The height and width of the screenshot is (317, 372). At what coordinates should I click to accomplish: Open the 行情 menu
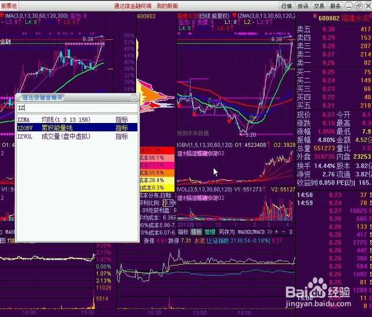point(286,6)
